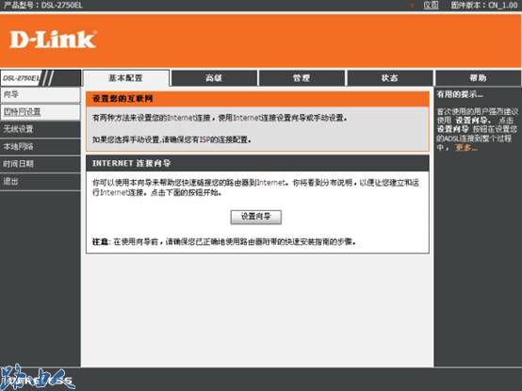The width and height of the screenshot is (522, 391).
Task: Select 因特网设置 in the left sidebar
Action: click(x=41, y=112)
